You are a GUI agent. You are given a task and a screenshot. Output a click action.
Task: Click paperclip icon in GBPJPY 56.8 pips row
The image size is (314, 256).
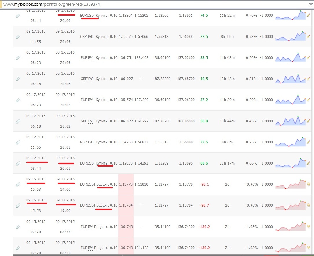click(18, 121)
